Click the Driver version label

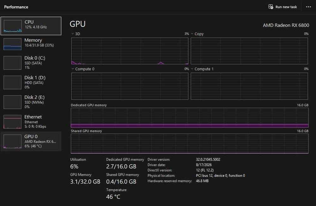pyautogui.click(x=159, y=160)
